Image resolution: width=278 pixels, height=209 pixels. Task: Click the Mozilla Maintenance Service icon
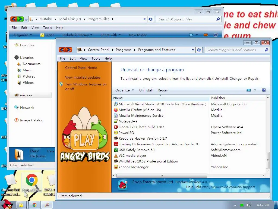tap(116, 115)
